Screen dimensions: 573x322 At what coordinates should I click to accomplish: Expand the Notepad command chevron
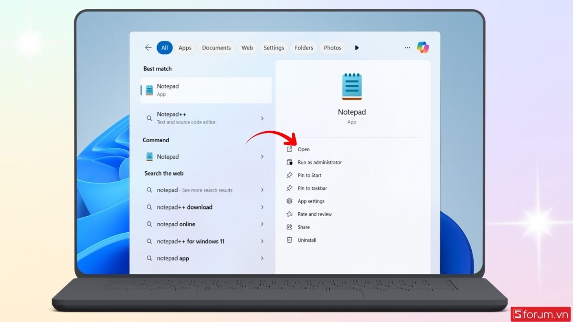[x=262, y=156]
